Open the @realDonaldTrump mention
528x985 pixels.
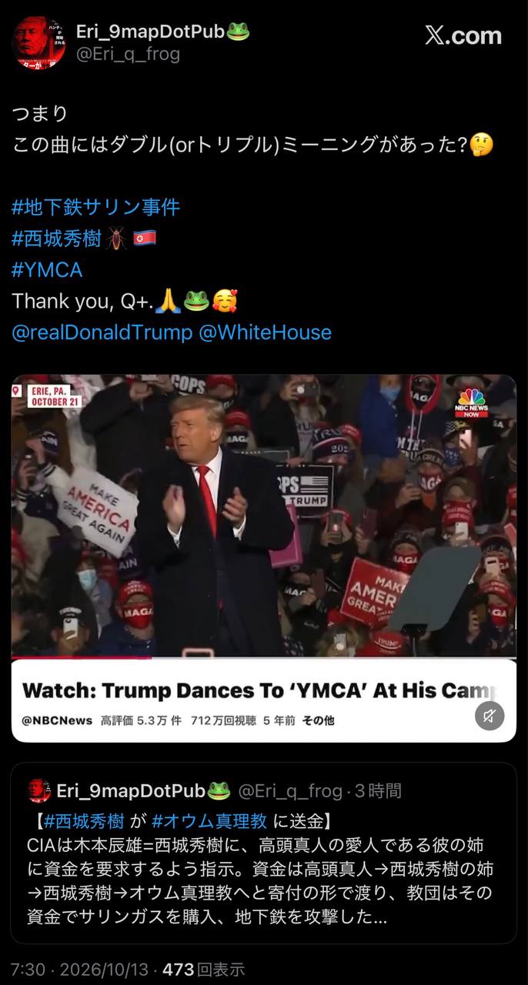tap(102, 332)
